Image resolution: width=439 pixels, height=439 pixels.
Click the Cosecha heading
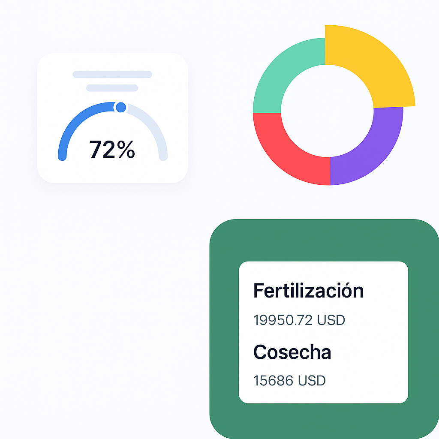[x=292, y=352]
